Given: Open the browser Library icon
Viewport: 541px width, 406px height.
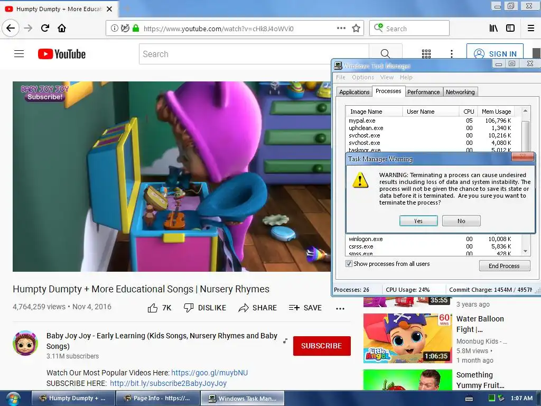Looking at the screenshot, I should (494, 29).
